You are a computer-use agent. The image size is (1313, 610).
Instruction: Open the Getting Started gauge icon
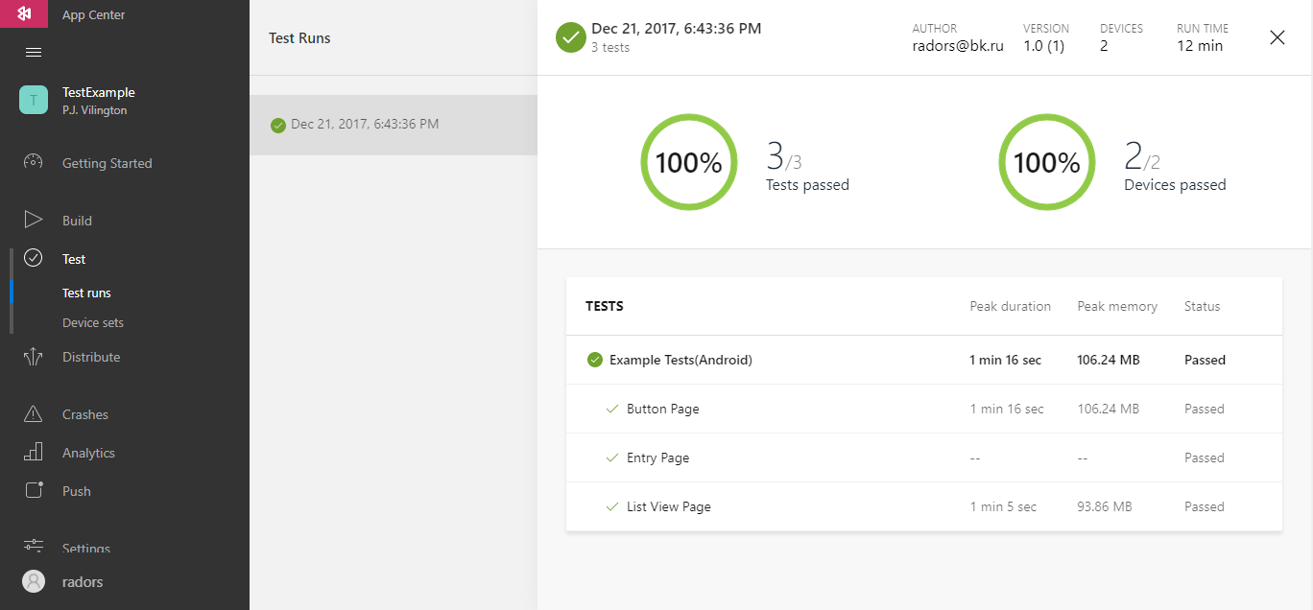point(34,162)
